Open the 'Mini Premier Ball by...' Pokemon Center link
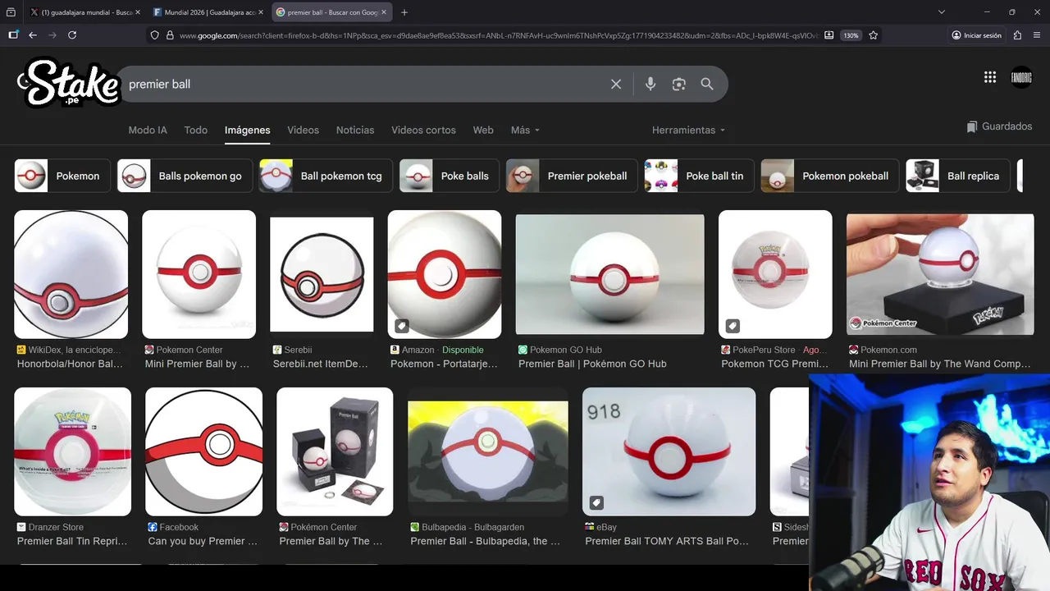Screen dimensions: 1050x591 (x=197, y=364)
